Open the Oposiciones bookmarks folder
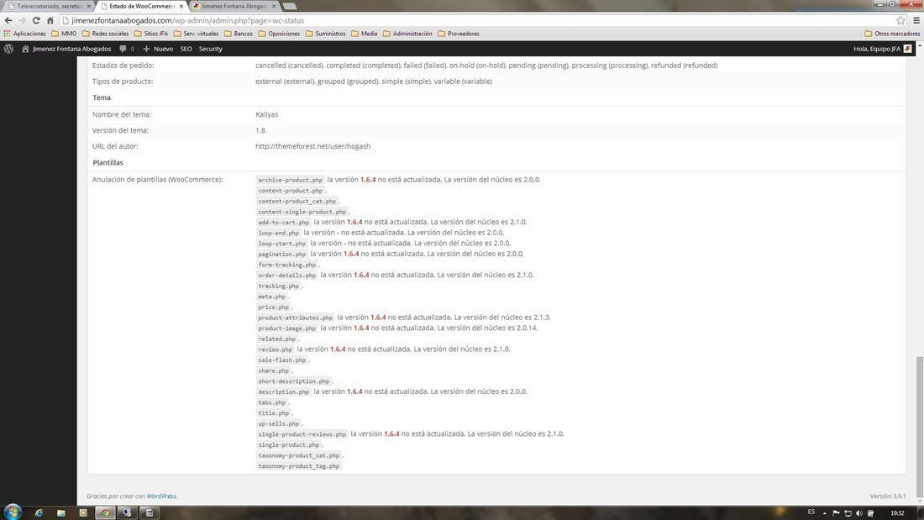This screenshot has height=520, width=924. coord(279,34)
